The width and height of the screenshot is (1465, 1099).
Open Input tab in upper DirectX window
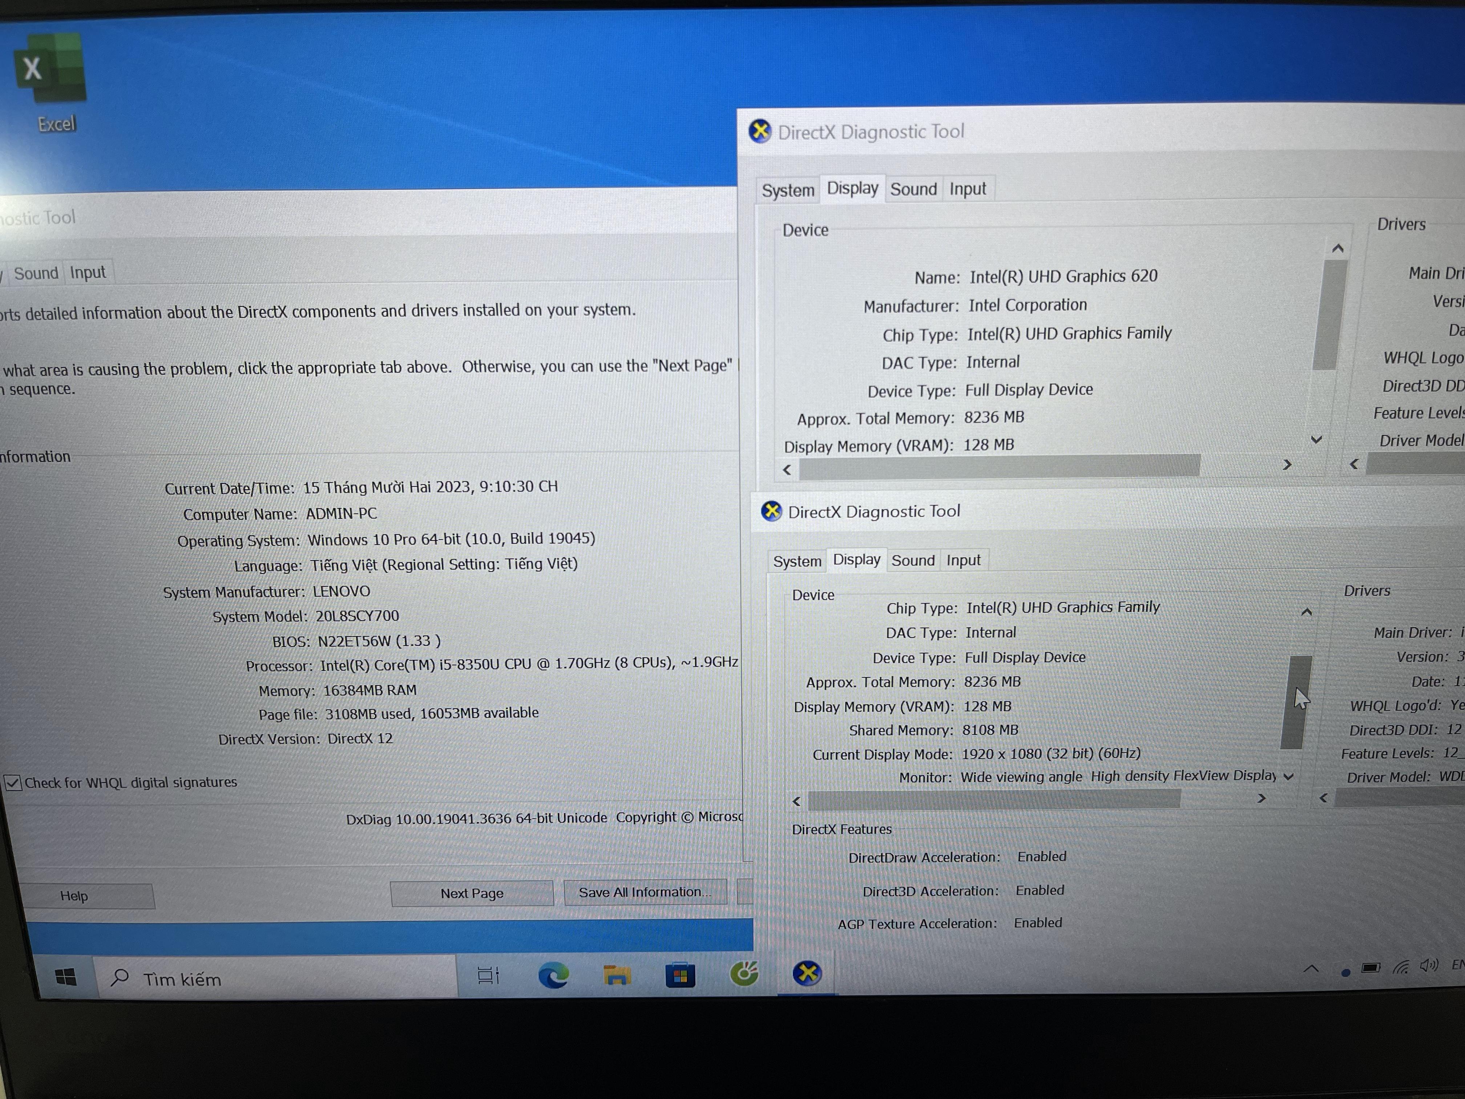tap(968, 189)
